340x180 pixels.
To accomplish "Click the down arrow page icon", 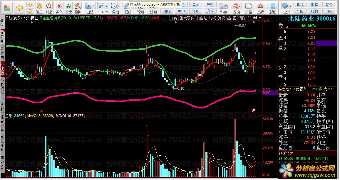I will 30,11.
